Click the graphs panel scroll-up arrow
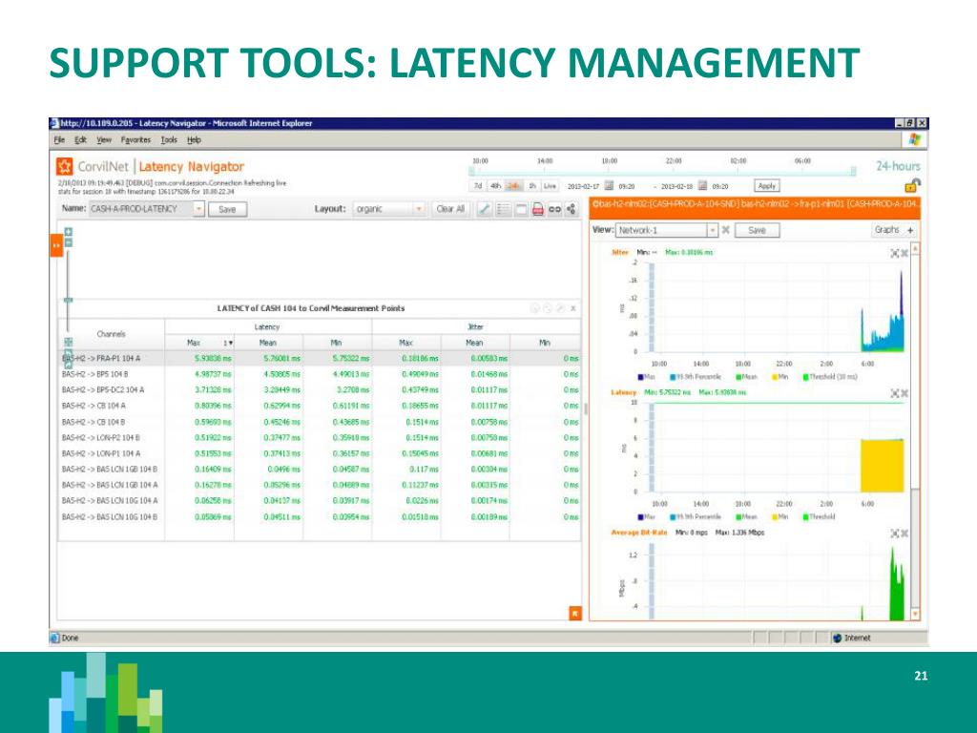The width and height of the screenshot is (977, 733). pyautogui.click(x=915, y=249)
